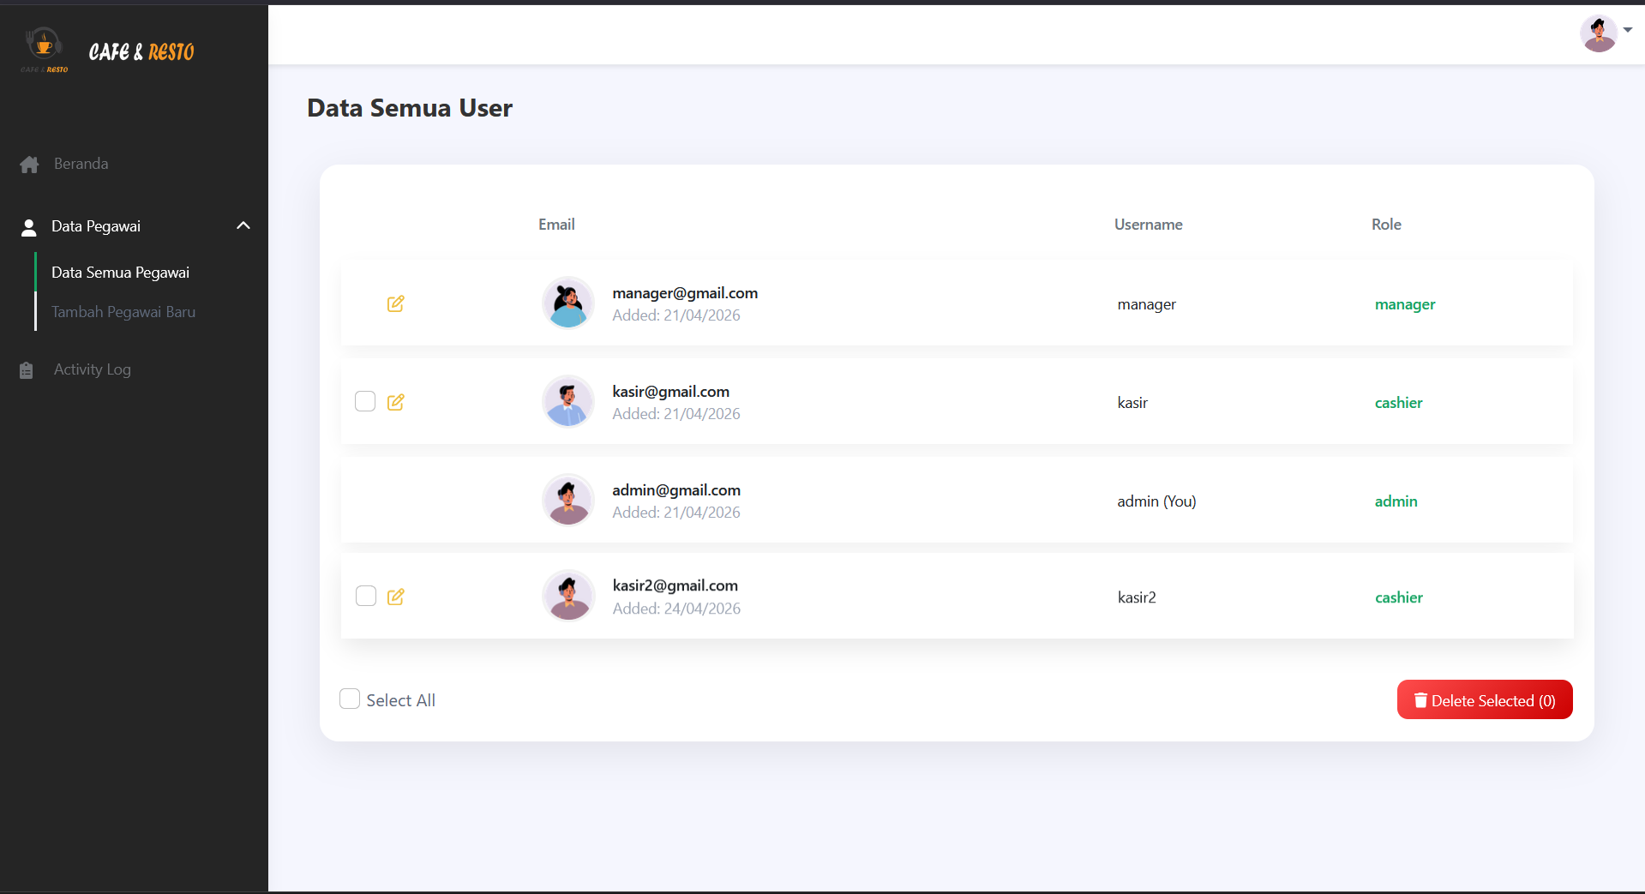Viewport: 1645px width, 894px height.
Task: Click the kasir2 username cell
Action: [1137, 597]
